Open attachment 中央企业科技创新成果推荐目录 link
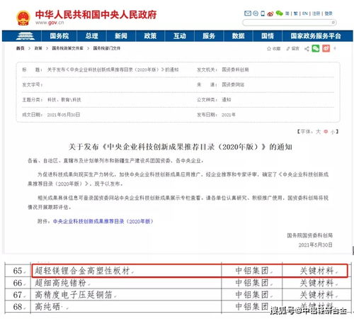354x319 pixels. [x=103, y=221]
